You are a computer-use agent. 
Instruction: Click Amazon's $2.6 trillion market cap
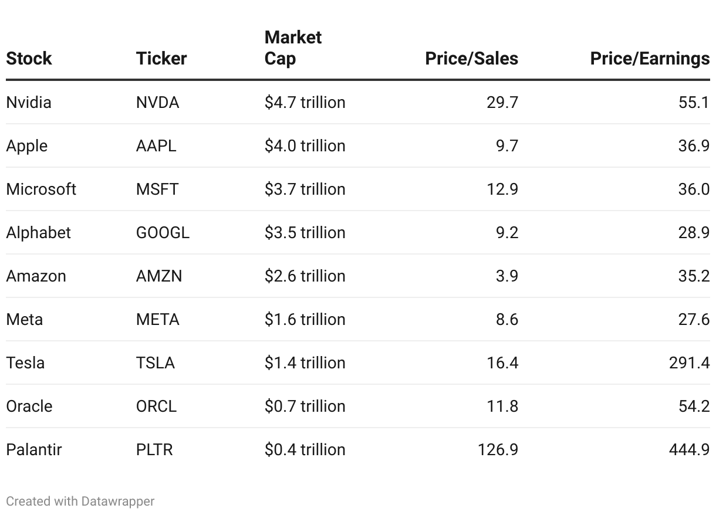305,276
